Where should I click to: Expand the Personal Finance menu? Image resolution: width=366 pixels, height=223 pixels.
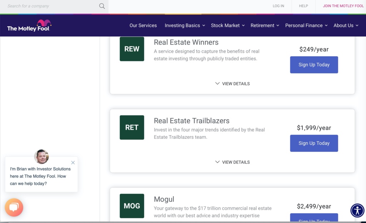tap(306, 25)
